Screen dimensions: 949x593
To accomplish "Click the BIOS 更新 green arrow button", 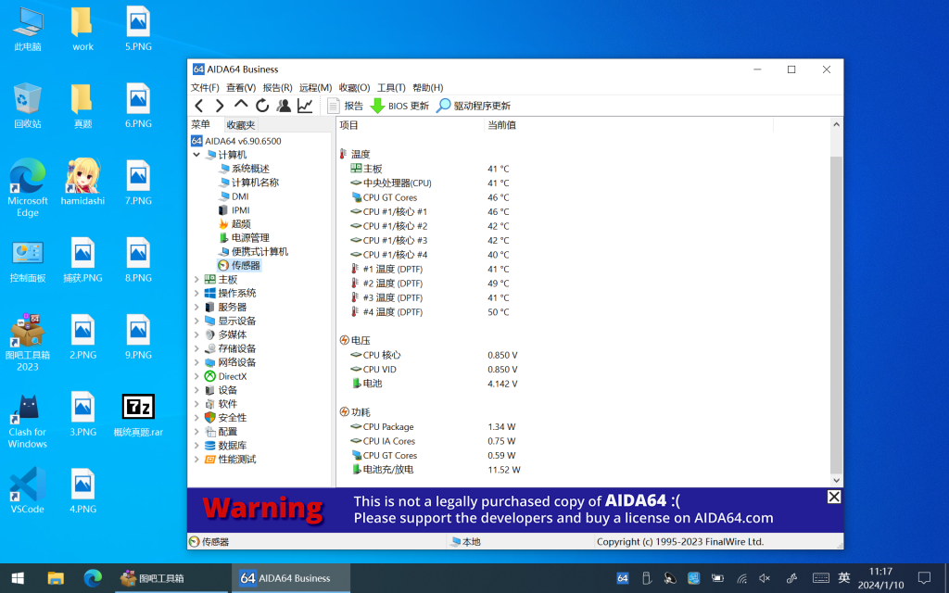I will click(x=399, y=106).
